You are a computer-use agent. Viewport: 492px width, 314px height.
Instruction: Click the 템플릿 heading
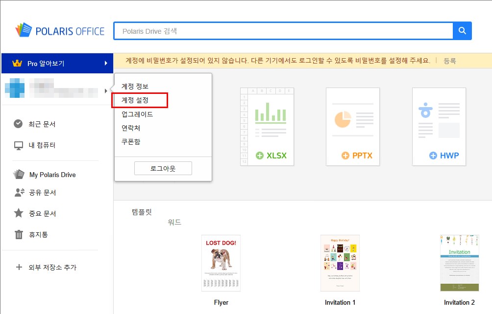(142, 212)
